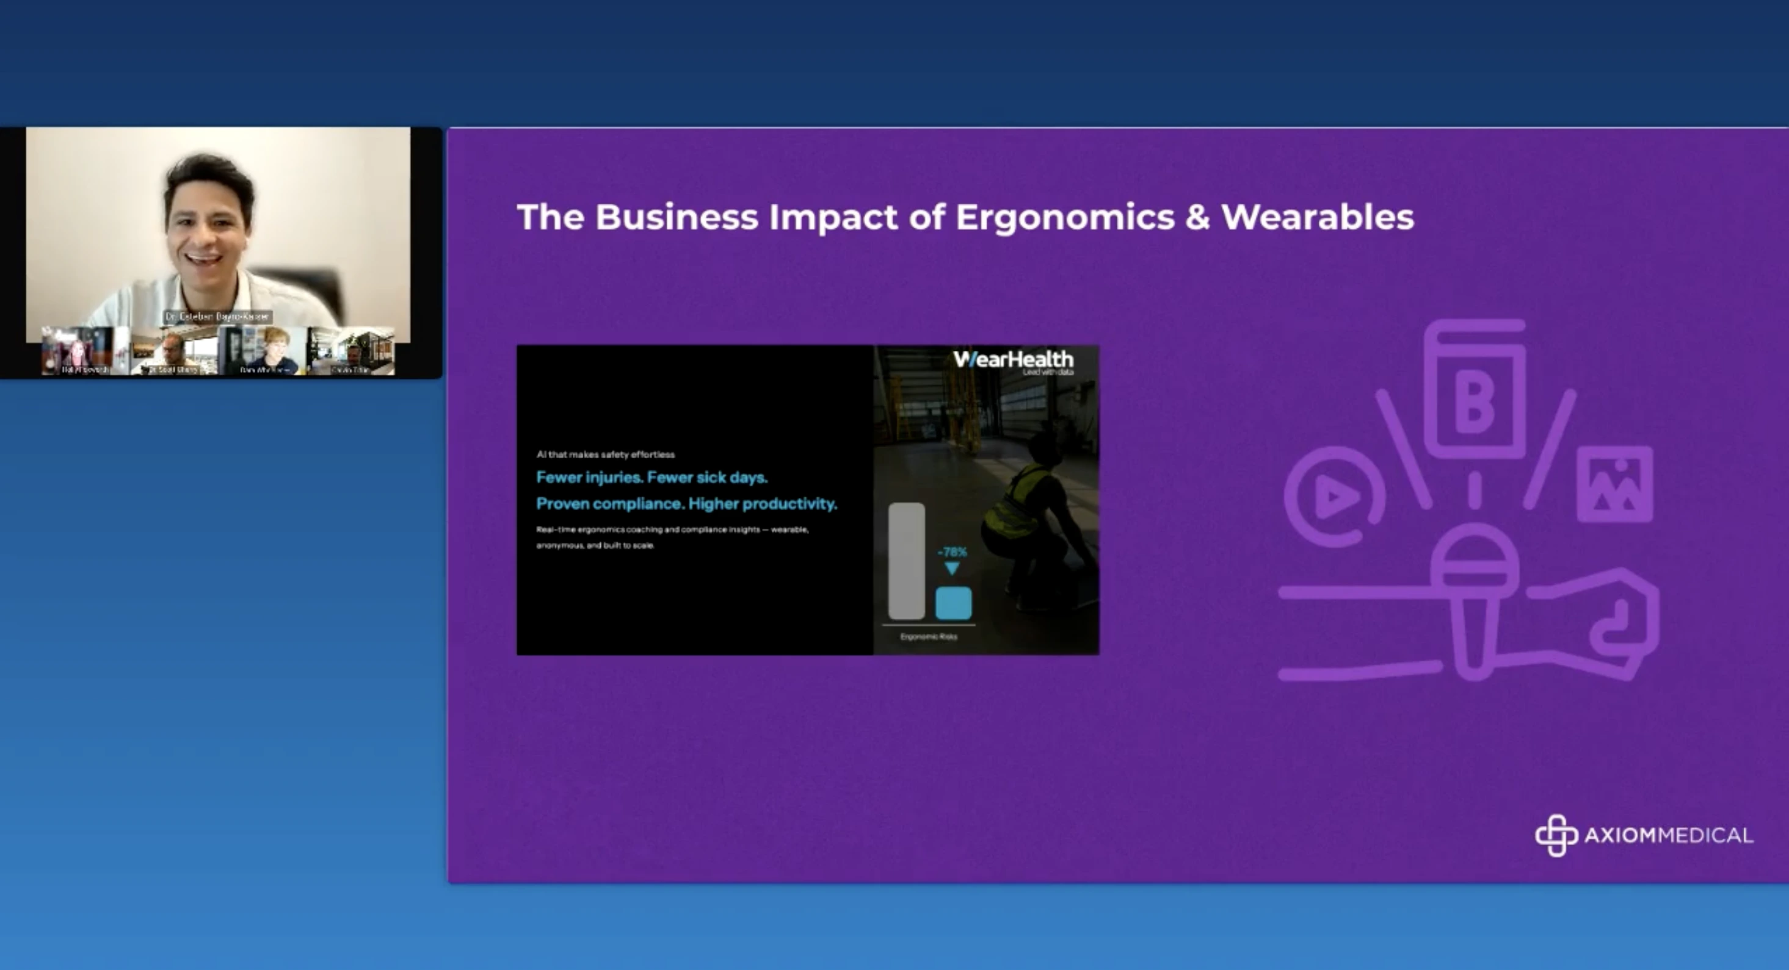Click the WearHealth logo on embedded image
Image resolution: width=1789 pixels, height=970 pixels.
click(x=1013, y=360)
